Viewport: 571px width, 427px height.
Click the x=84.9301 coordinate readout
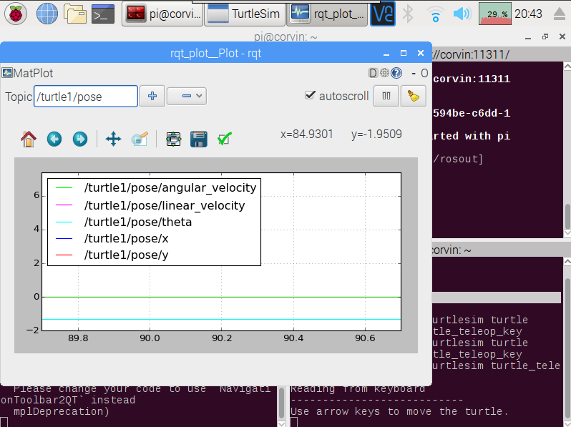point(307,134)
